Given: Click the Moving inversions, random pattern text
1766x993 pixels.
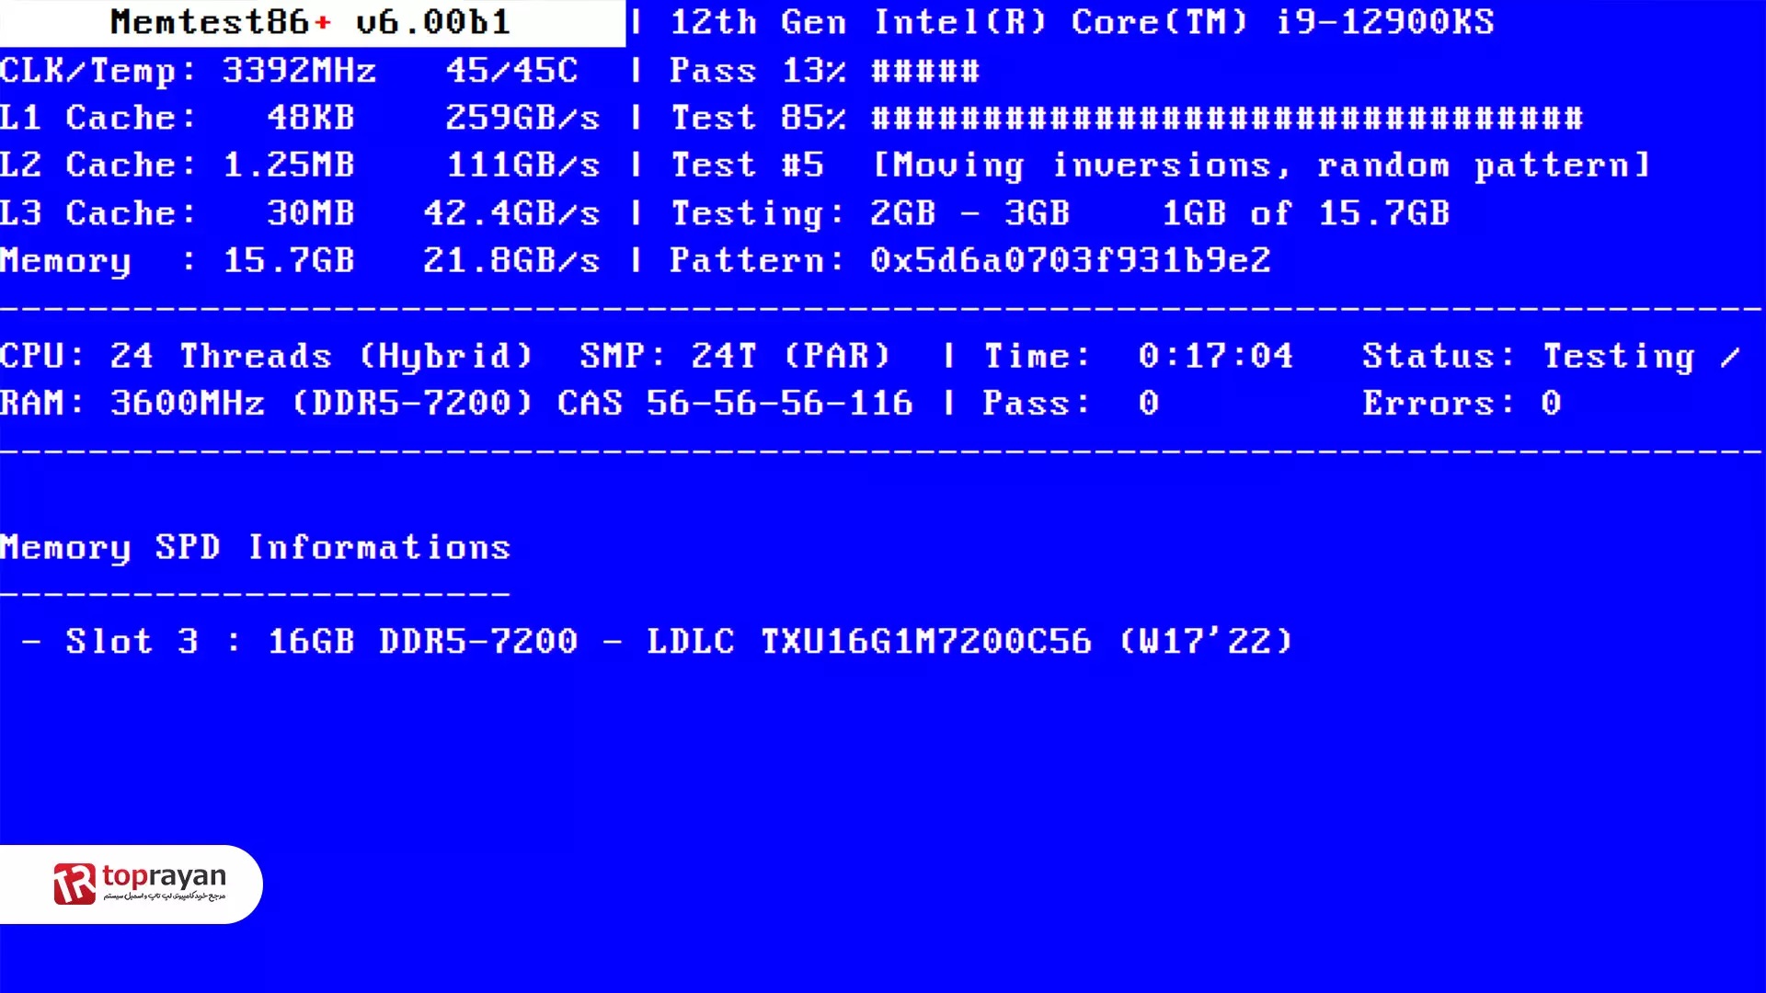Looking at the screenshot, I should pyautogui.click(x=1261, y=165).
